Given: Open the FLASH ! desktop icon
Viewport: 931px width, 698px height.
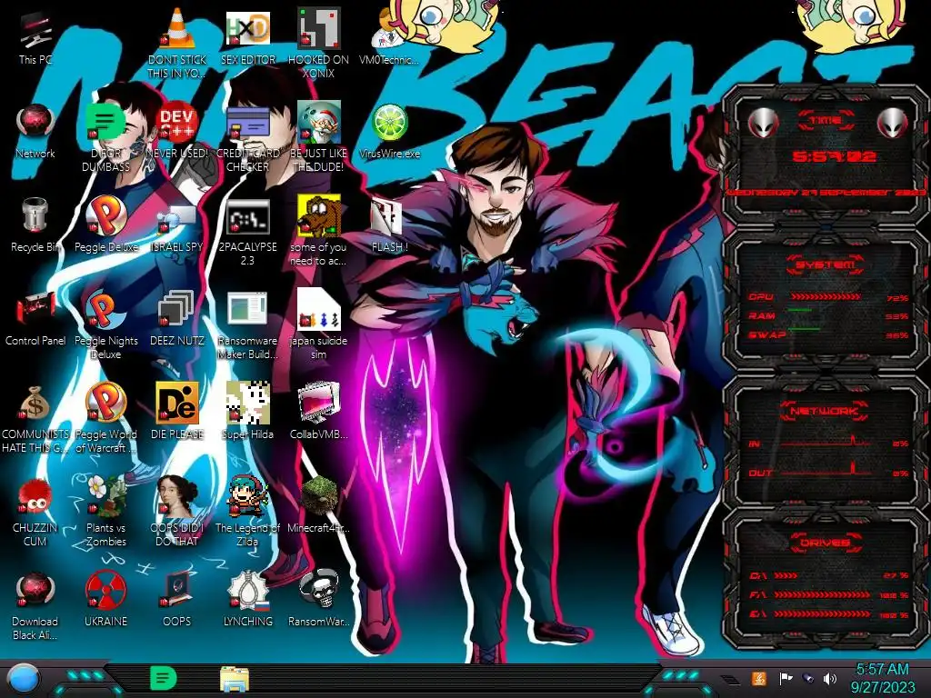Looking at the screenshot, I should [x=389, y=225].
